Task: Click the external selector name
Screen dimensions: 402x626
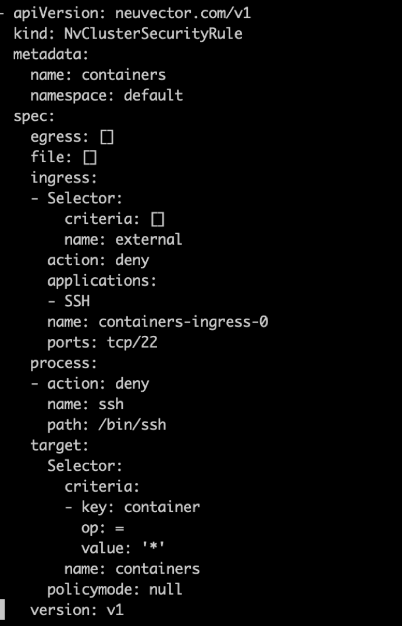Action: [x=148, y=239]
